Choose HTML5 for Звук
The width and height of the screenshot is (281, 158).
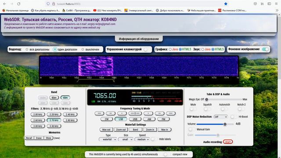(213, 49)
